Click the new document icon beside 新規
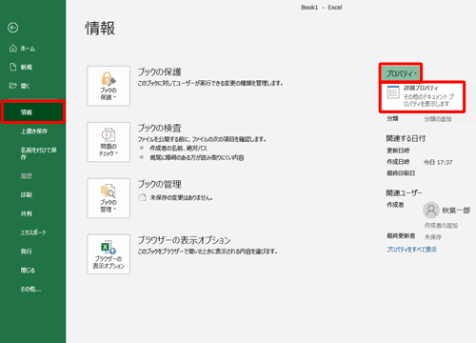 [13, 67]
